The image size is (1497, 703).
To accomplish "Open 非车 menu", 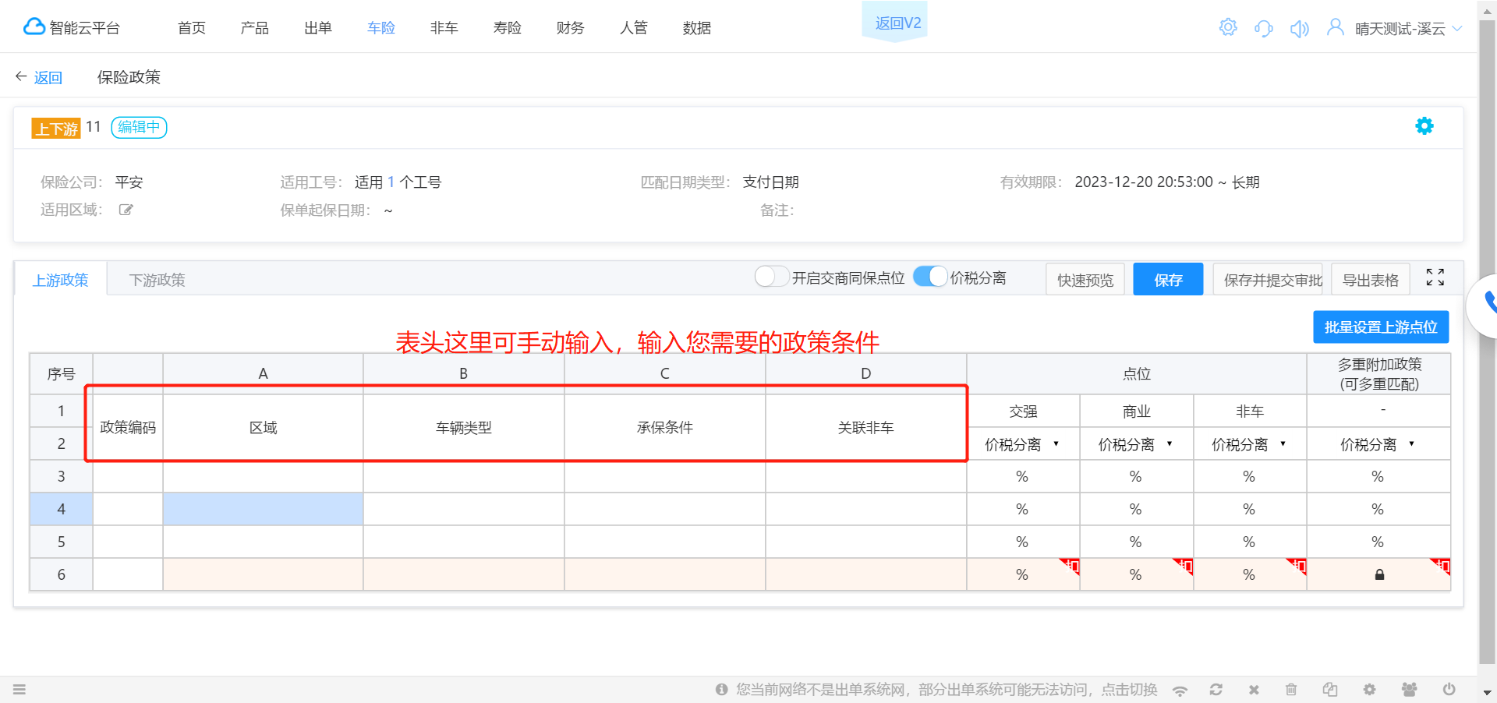I will [x=444, y=28].
